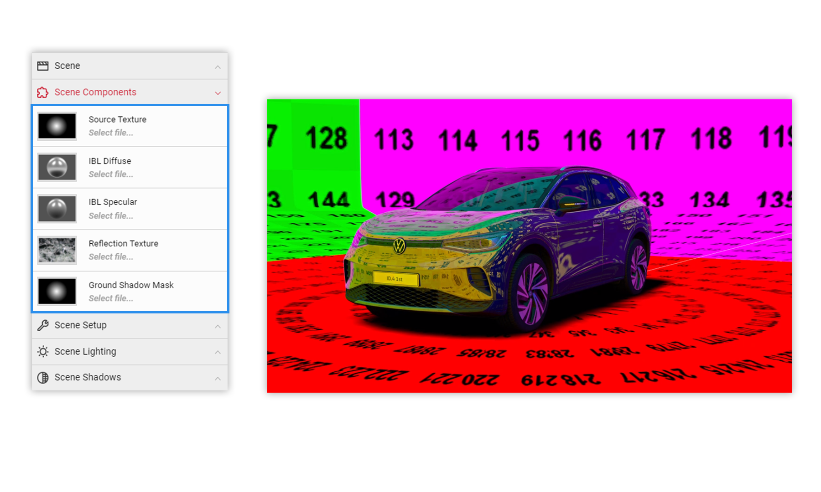This screenshot has width=821, height=492.
Task: Select file for Reflection Texture
Action: tap(111, 256)
